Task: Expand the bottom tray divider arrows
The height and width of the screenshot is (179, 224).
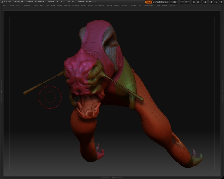Action: [x=112, y=178]
